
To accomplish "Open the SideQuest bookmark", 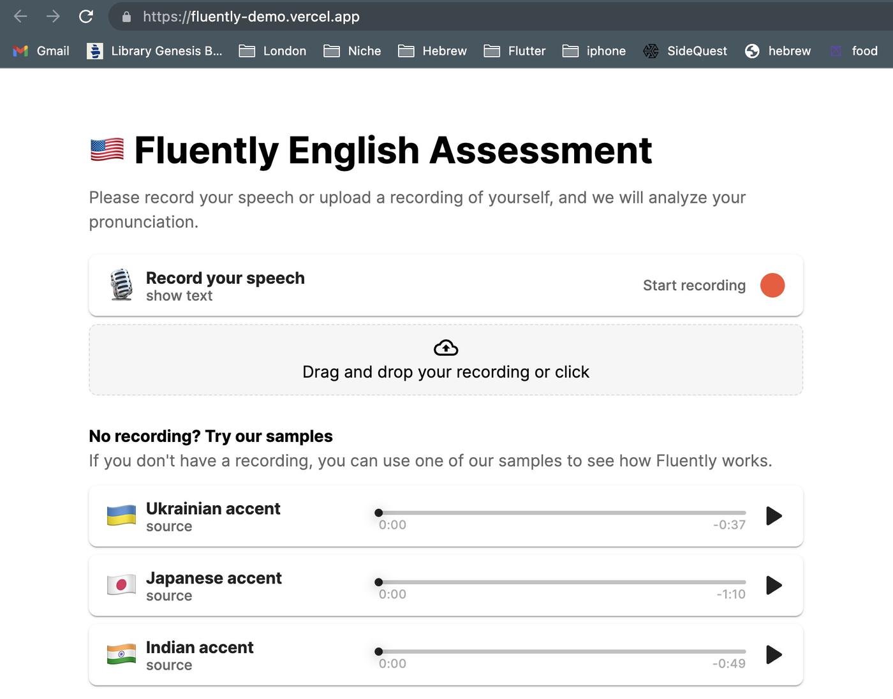I will point(685,51).
